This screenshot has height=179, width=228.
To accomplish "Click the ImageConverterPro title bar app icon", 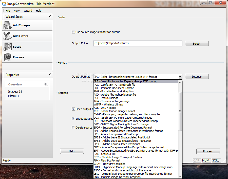I will click(x=4, y=4).
